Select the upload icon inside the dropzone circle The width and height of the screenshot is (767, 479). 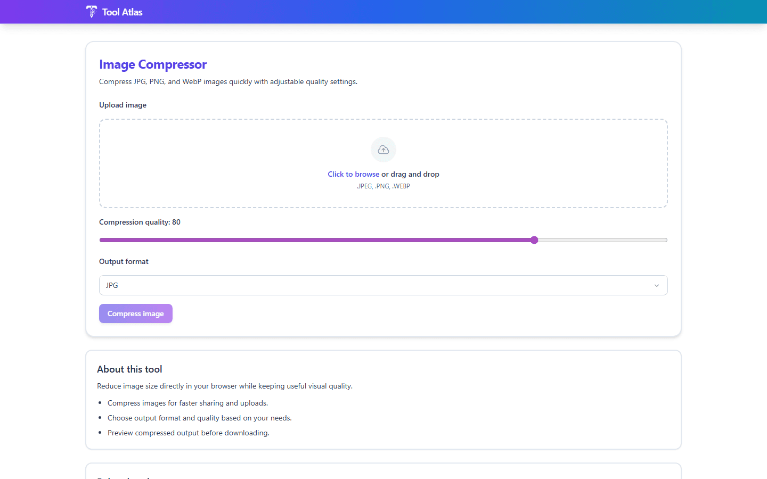point(383,150)
